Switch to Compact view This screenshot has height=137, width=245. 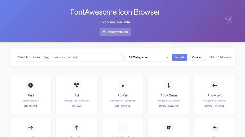[197, 57]
